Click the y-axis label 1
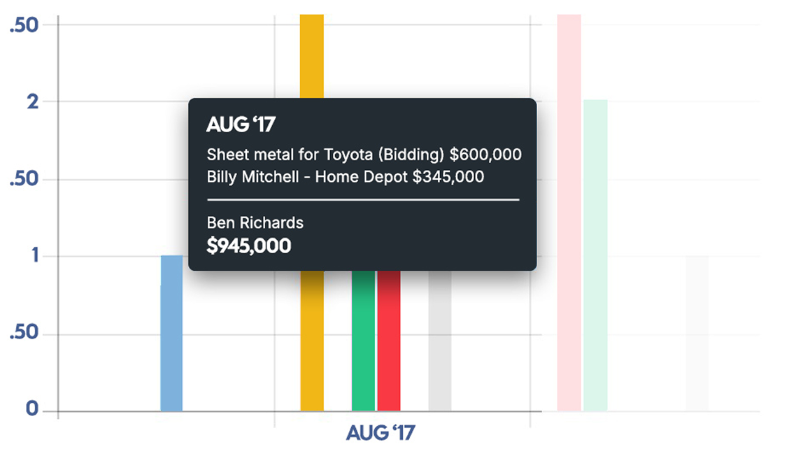Screen dimensions: 789x449 click(x=32, y=257)
